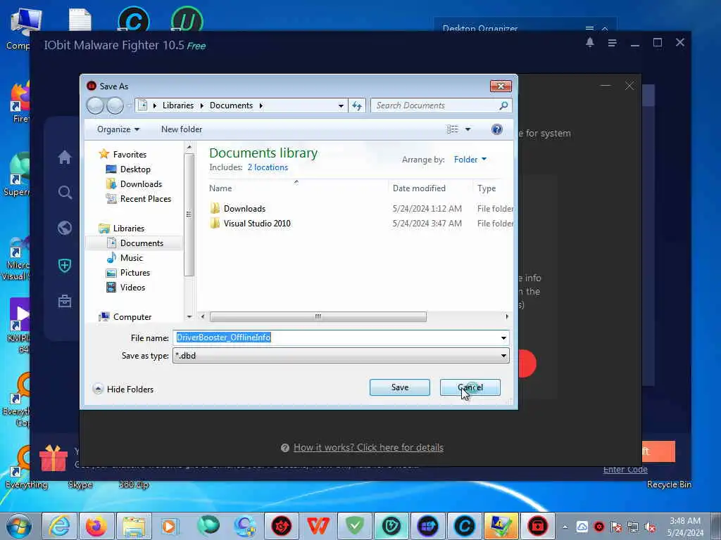Screen dimensions: 721x540
Task: Click the refresh button next to address bar
Action: coord(357,105)
